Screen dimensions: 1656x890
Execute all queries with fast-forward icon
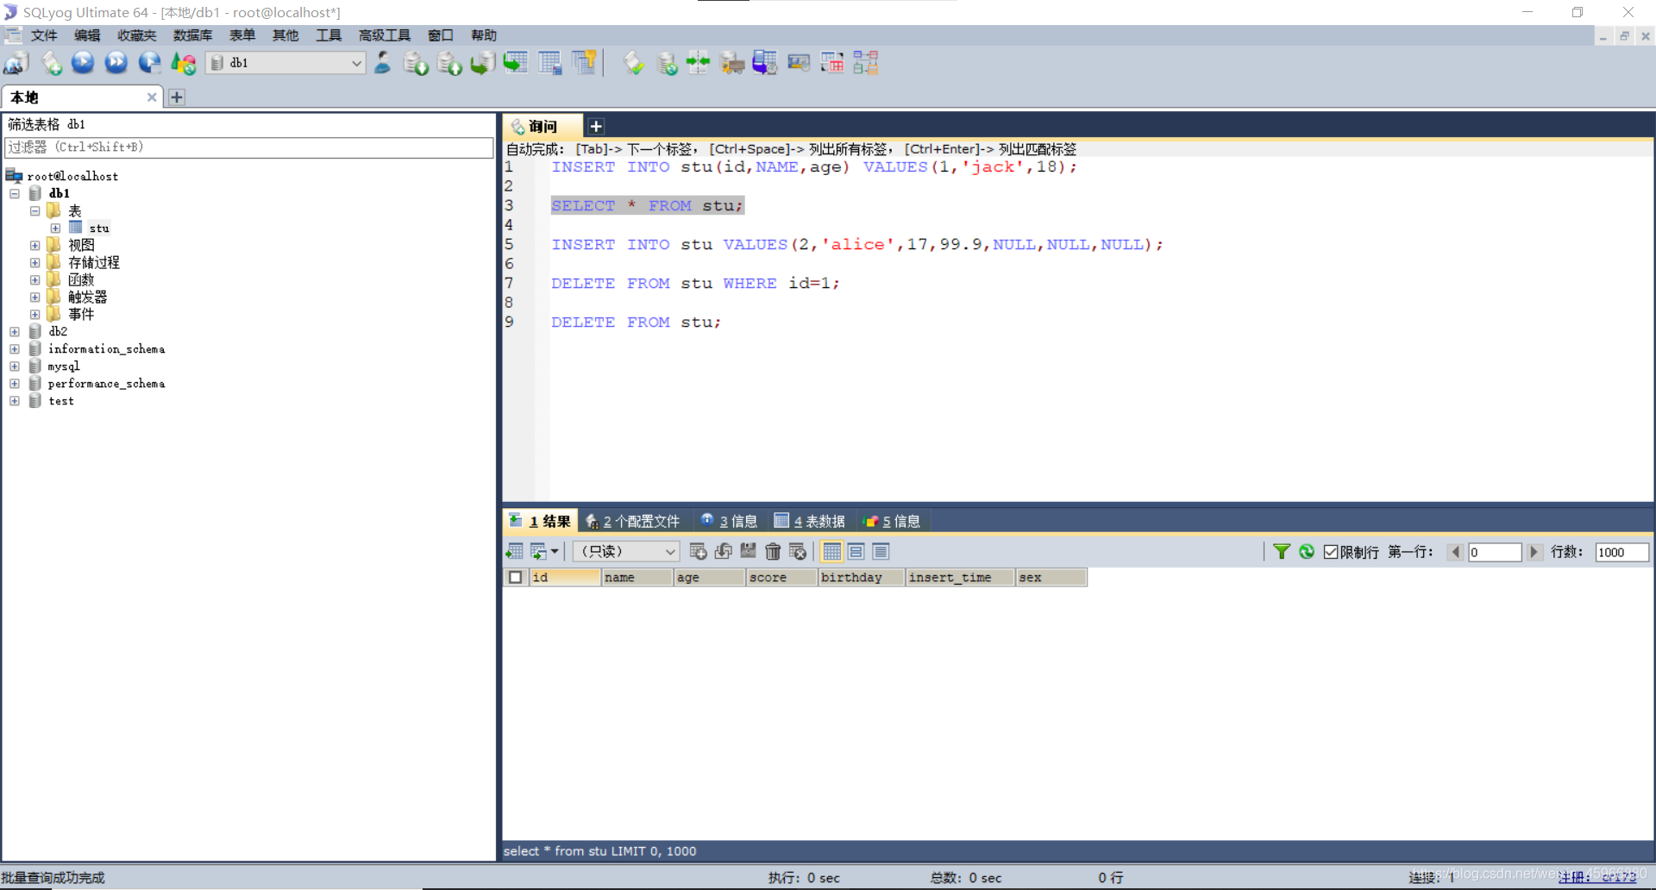point(116,63)
